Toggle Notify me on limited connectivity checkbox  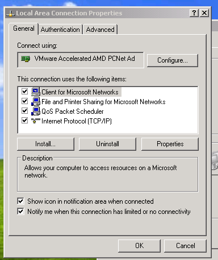click(20, 211)
